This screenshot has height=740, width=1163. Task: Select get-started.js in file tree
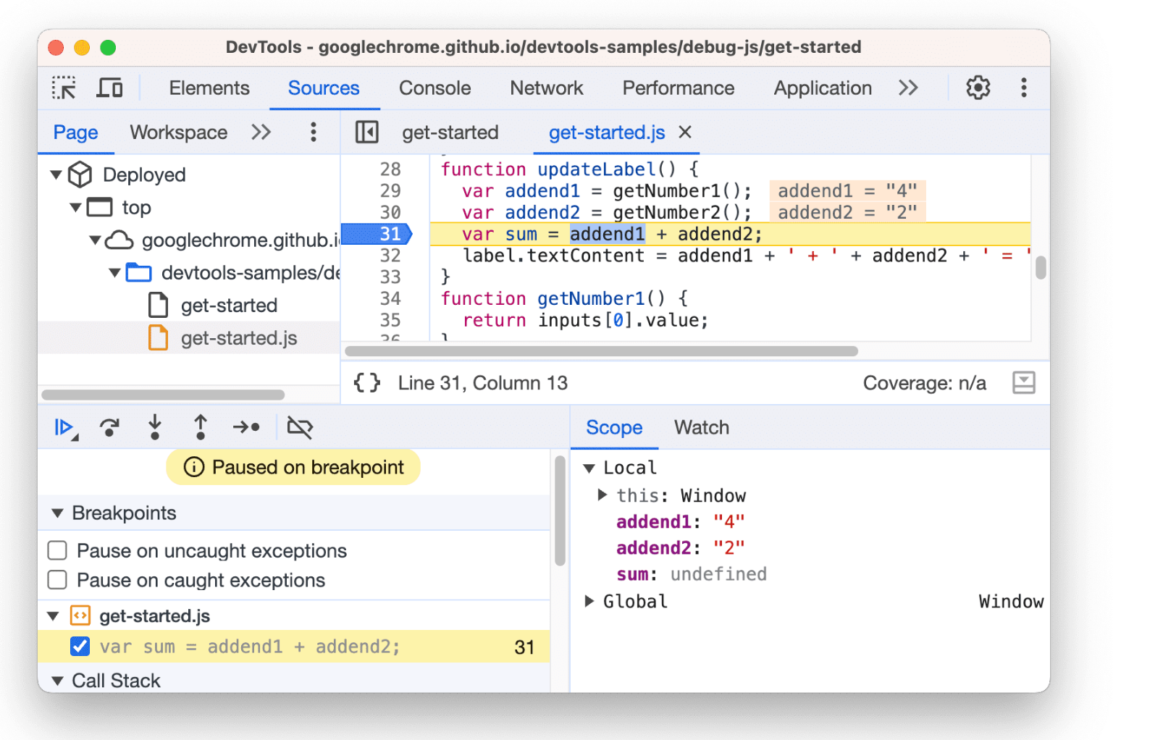click(239, 337)
